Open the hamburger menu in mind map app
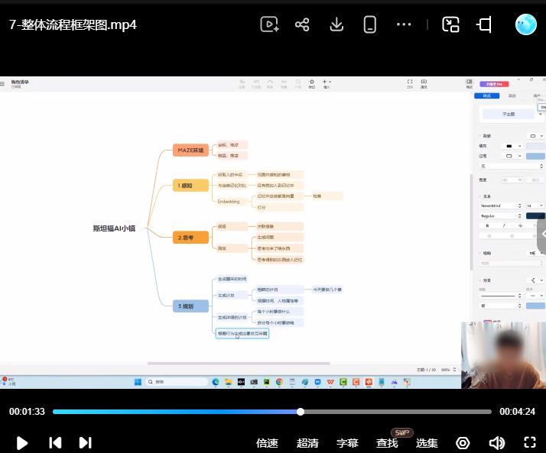The height and width of the screenshot is (453, 546). coord(2,83)
